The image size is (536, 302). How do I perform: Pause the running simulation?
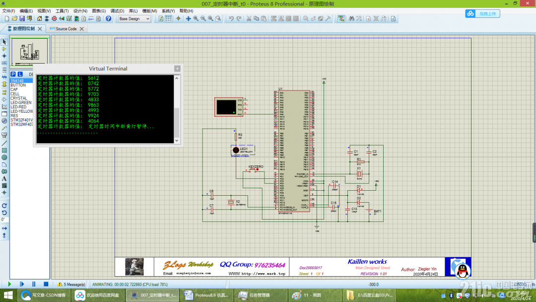tap(34, 284)
